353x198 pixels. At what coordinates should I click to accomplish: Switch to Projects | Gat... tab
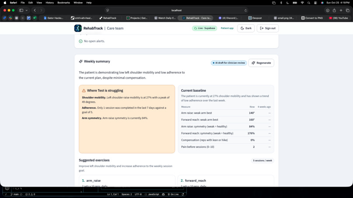coord(137,18)
